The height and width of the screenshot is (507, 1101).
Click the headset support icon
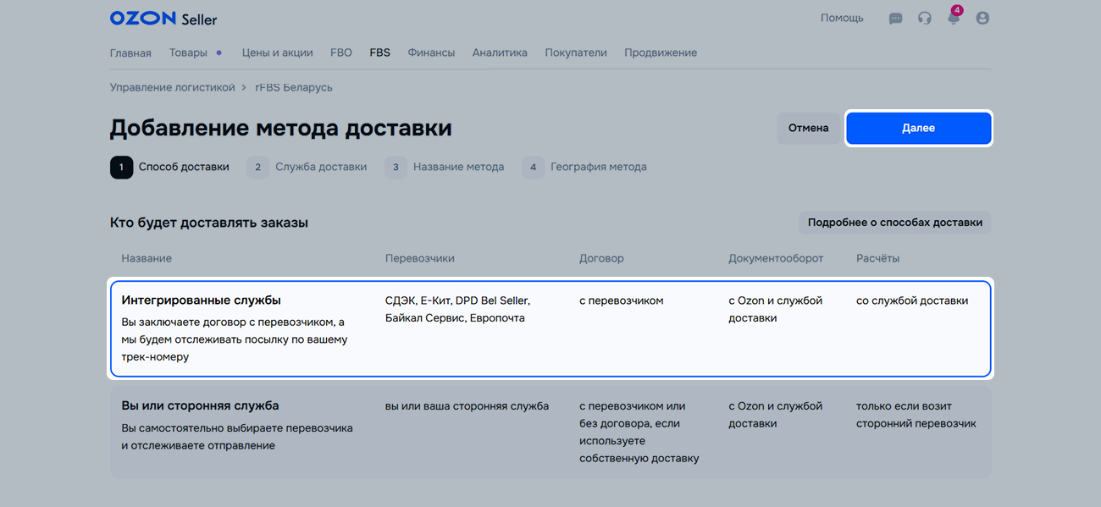point(924,19)
